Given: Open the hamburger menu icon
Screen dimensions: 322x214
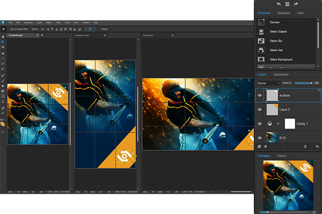Looking at the screenshot, I should coord(287,4).
